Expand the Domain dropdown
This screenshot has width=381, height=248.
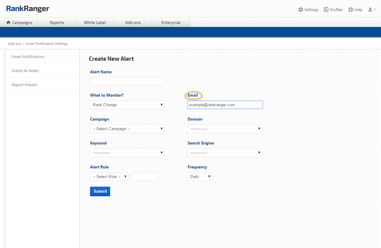click(224, 129)
